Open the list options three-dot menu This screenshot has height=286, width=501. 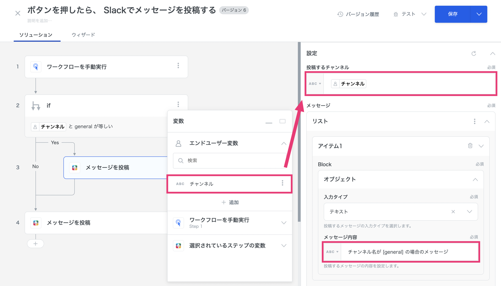[474, 121]
